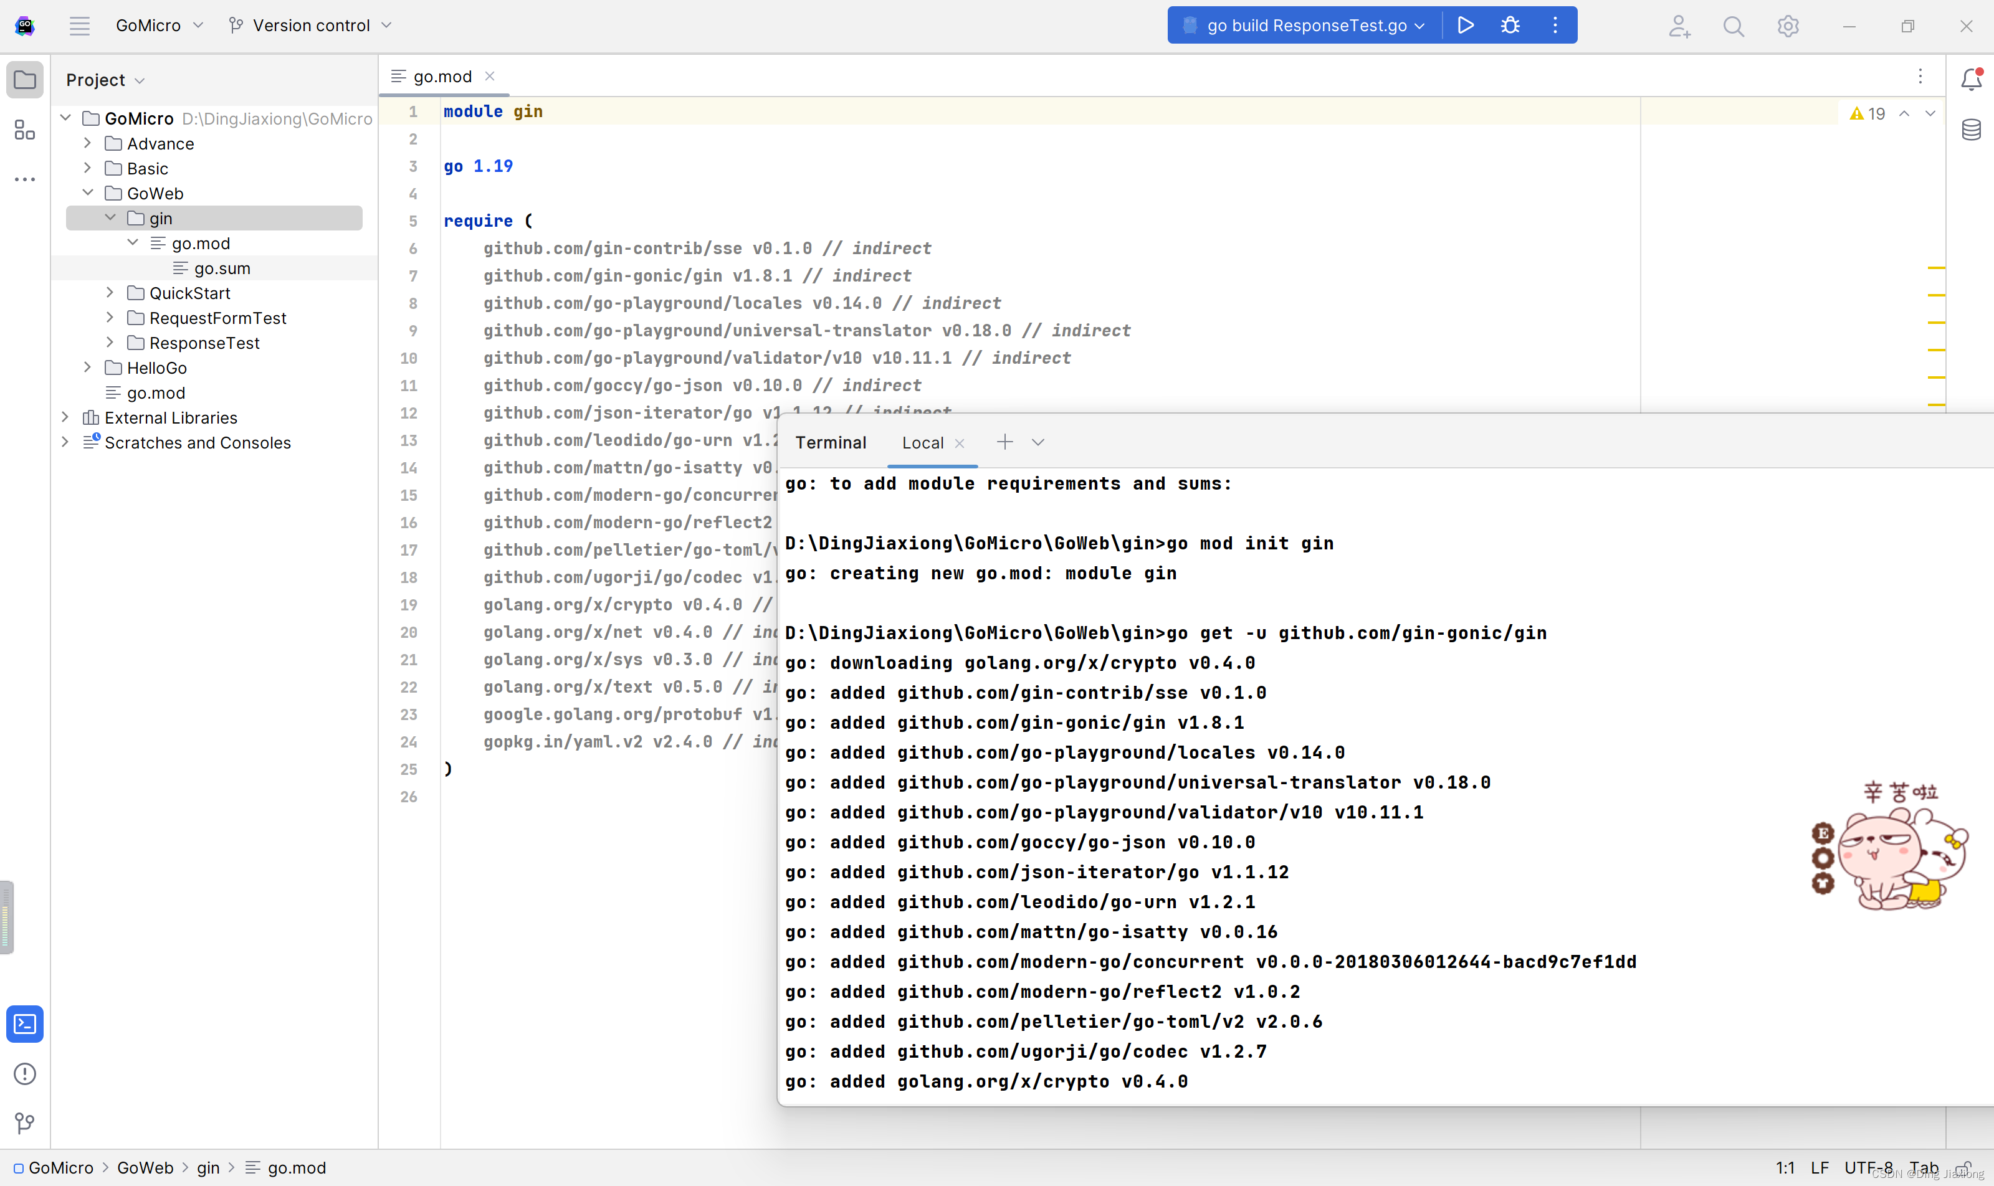Expand the Advance folder in the project tree
The image size is (1994, 1186).
pos(88,144)
